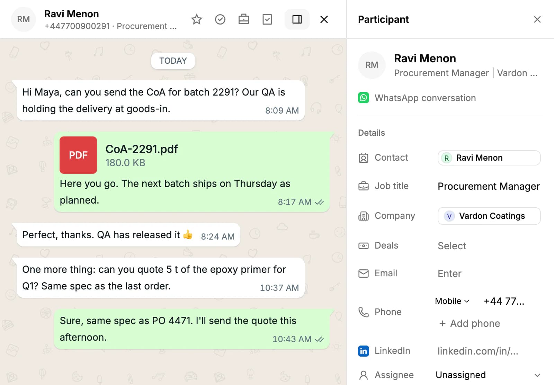Click the task checkbox icon in header

click(267, 19)
